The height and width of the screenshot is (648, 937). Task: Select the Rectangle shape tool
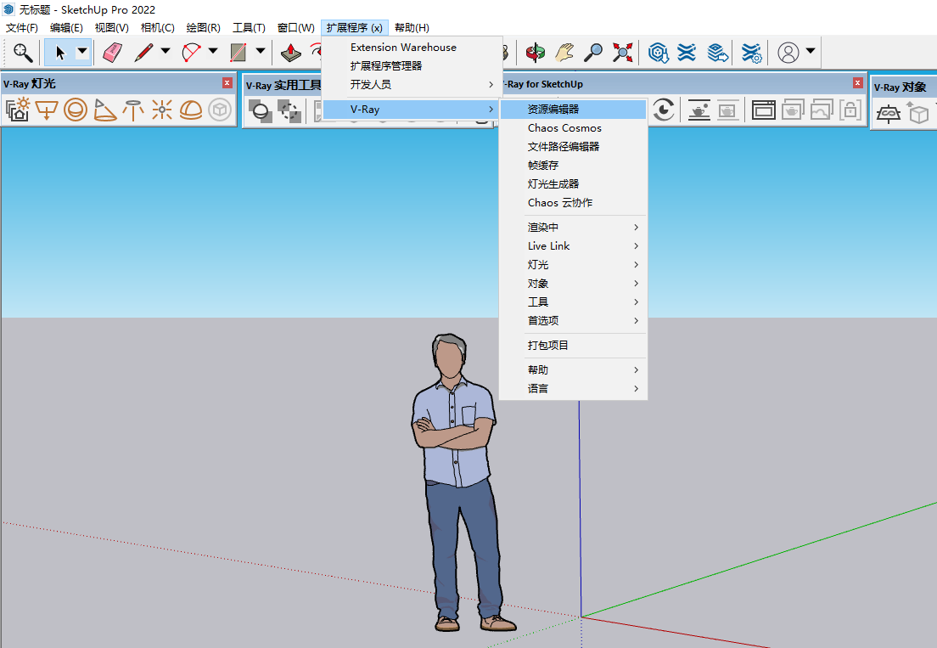238,53
